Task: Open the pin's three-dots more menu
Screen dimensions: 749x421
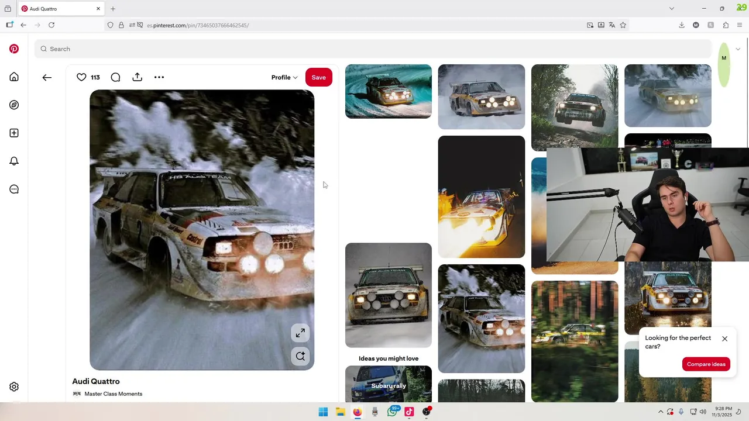Action: tap(159, 77)
